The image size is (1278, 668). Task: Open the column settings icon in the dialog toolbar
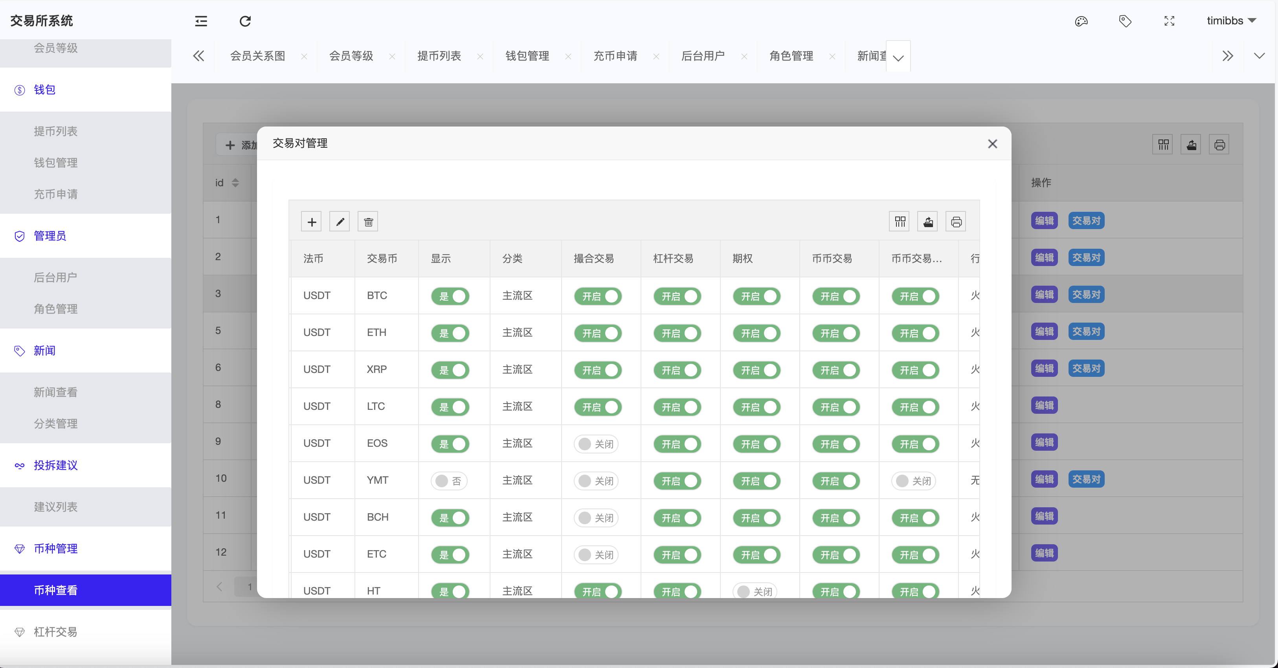pyautogui.click(x=900, y=221)
